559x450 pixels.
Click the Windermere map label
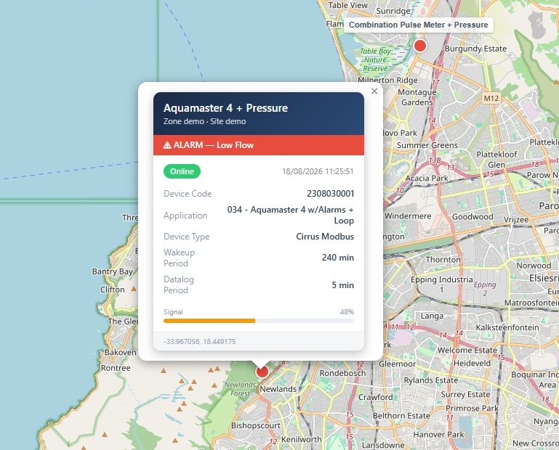408,216
